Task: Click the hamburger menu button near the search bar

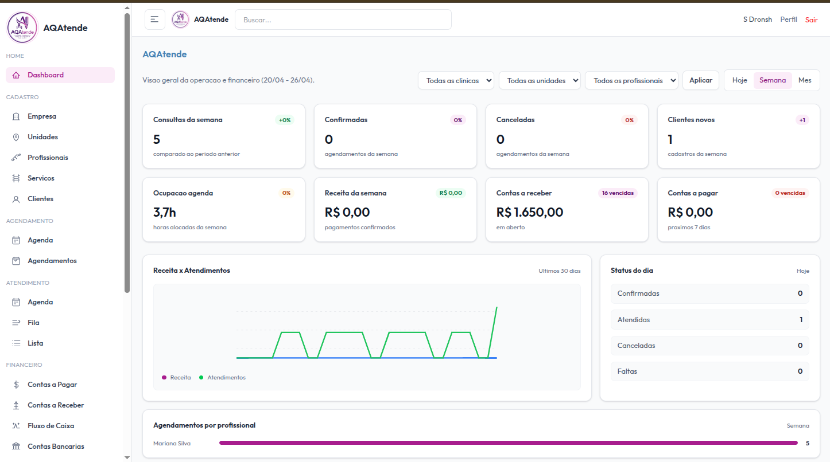Action: tap(154, 19)
